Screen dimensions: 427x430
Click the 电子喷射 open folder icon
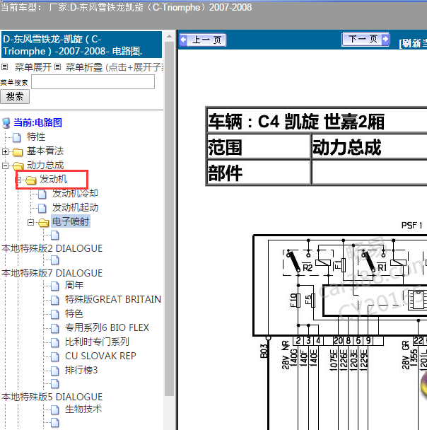click(x=44, y=223)
